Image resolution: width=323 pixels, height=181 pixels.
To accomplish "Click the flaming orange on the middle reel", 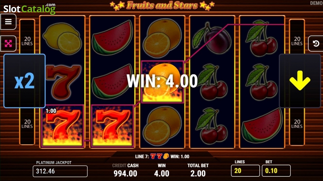I will point(162,82).
